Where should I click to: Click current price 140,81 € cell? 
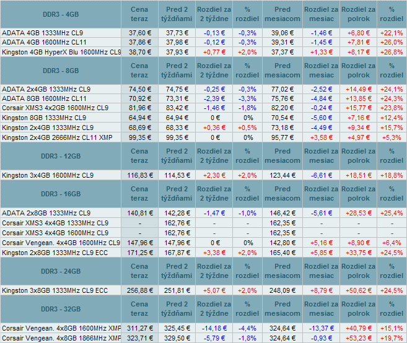pyautogui.click(x=140, y=213)
